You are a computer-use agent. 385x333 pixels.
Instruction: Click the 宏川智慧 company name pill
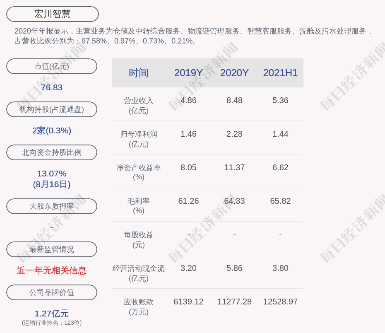pos(53,14)
